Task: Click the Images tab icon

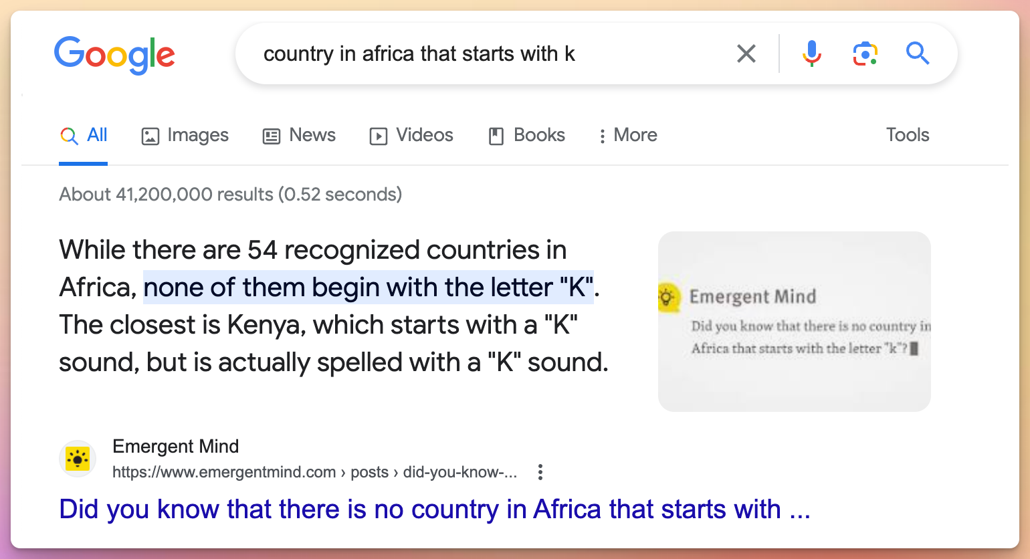Action: [150, 136]
